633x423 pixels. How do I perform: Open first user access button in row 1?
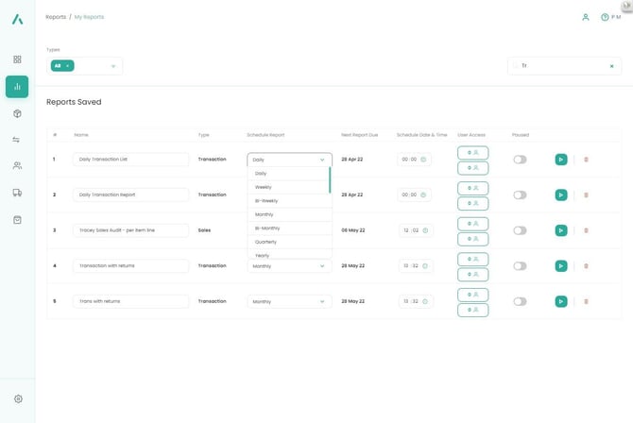[472, 152]
